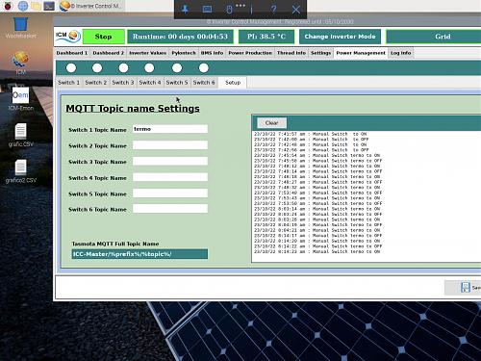This screenshot has height=361, width=481.
Task: Click Tasmota MQTT Full Topic Name field
Action: [x=139, y=254]
